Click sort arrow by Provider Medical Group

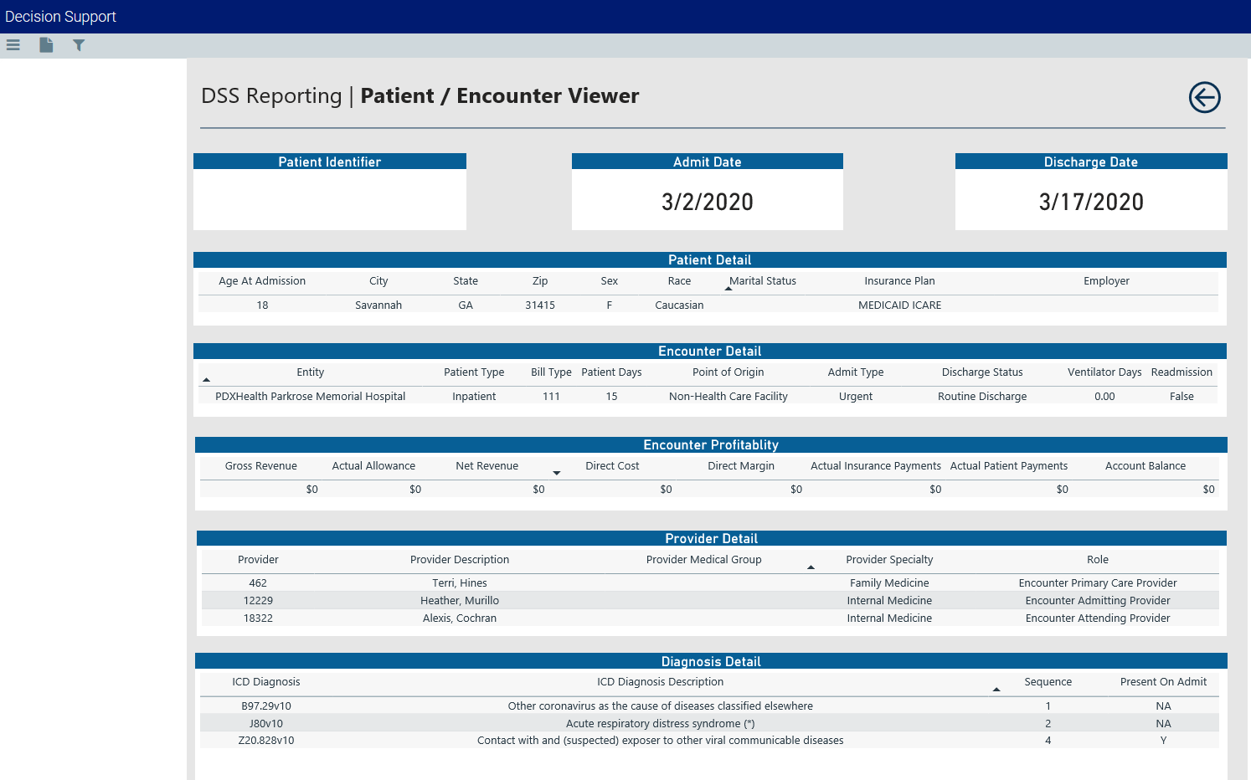(x=811, y=567)
